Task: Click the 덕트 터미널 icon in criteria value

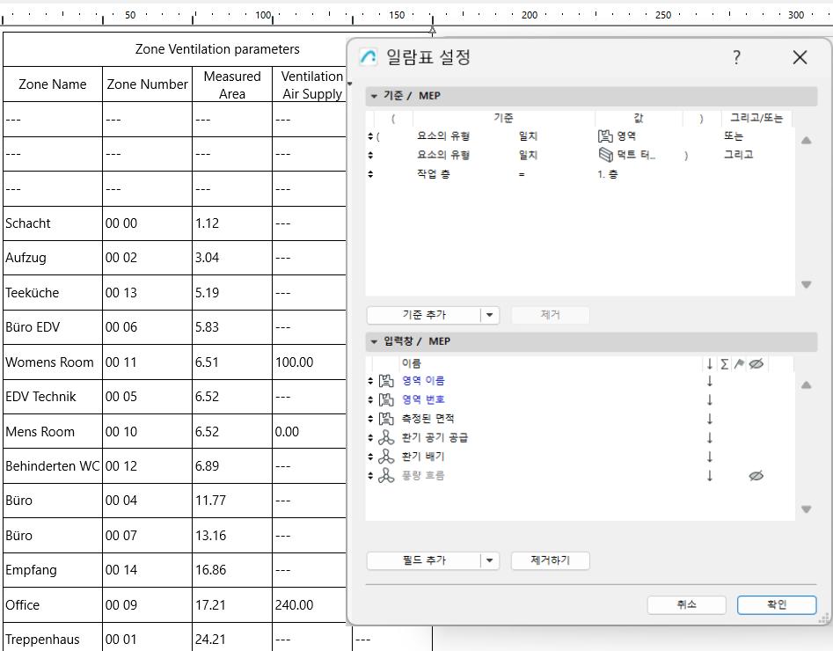Action: [606, 155]
